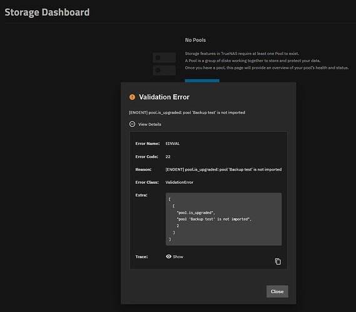Click the Storage Dashboard heading
356x312 pixels.
(47, 13)
